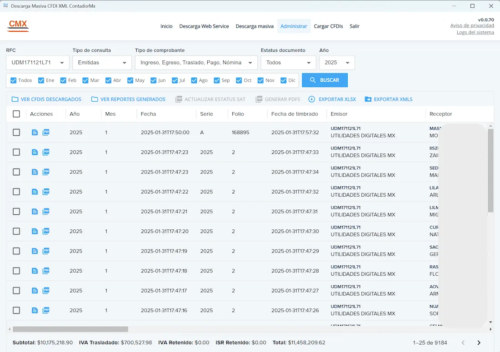The height and width of the screenshot is (352, 500).
Task: Expand the Año 2025 dropdown
Action: (337, 62)
